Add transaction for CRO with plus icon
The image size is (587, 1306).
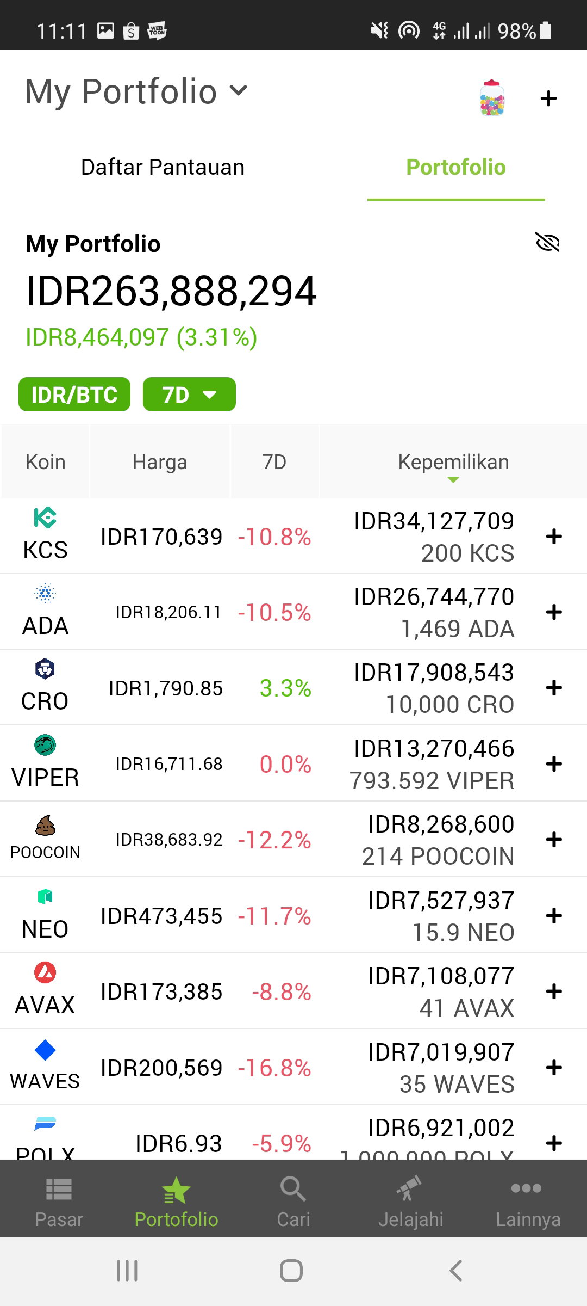click(554, 688)
